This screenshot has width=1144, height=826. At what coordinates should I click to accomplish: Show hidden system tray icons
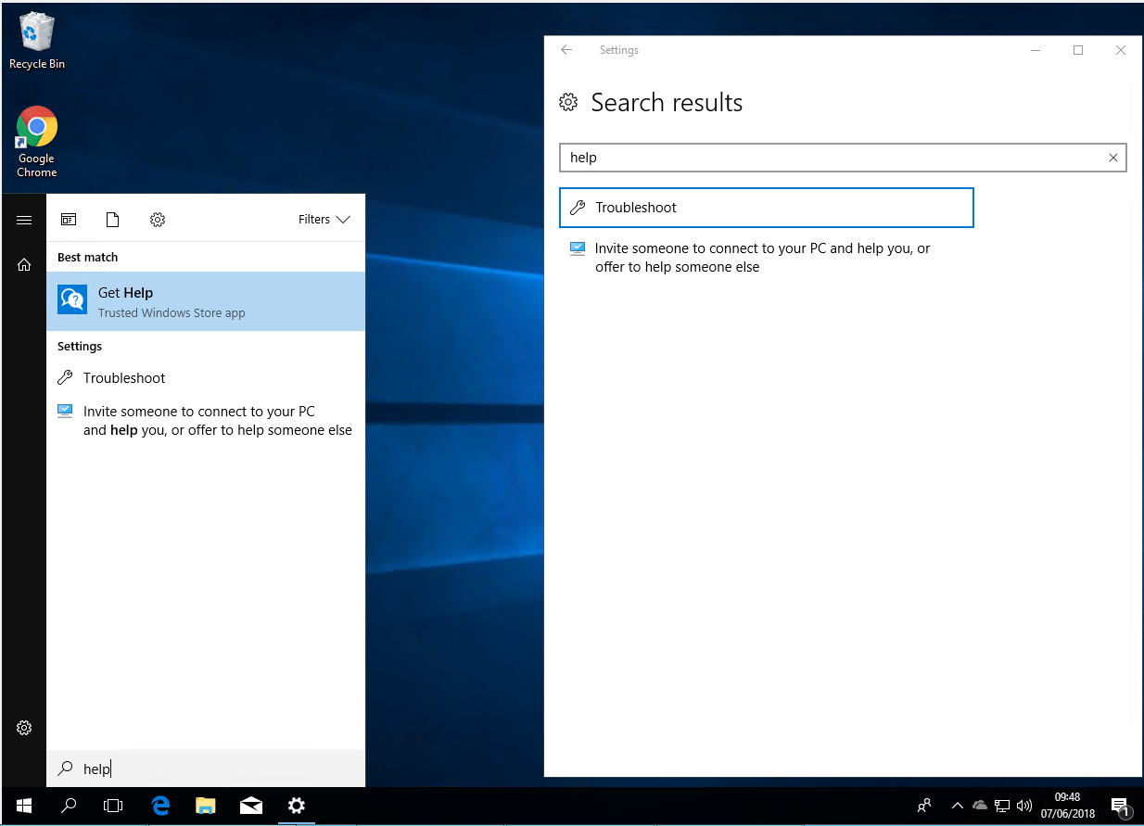tap(958, 806)
